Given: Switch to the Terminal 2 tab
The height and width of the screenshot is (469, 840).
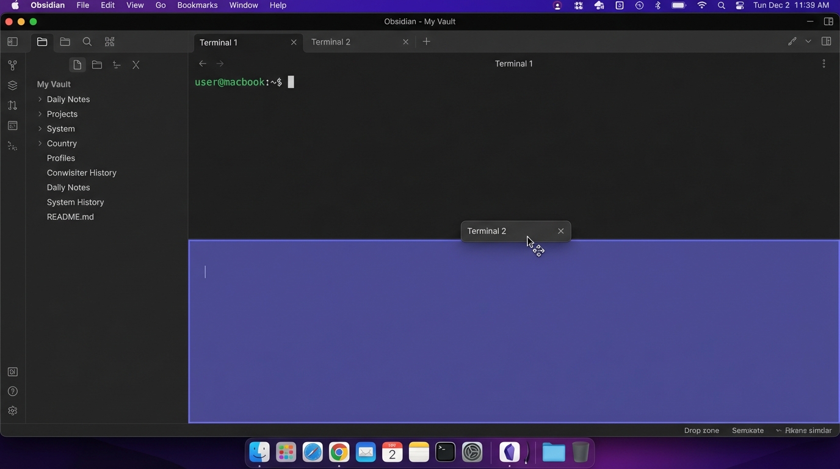Looking at the screenshot, I should pos(331,42).
